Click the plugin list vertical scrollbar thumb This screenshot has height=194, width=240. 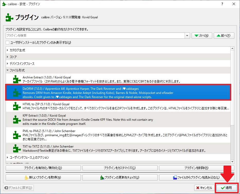click(x=232, y=88)
